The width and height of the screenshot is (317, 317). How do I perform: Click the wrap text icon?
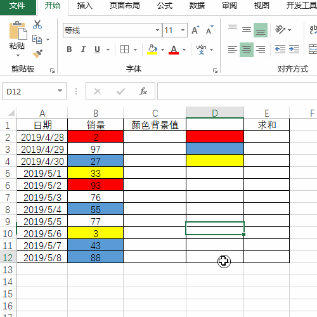[313, 30]
